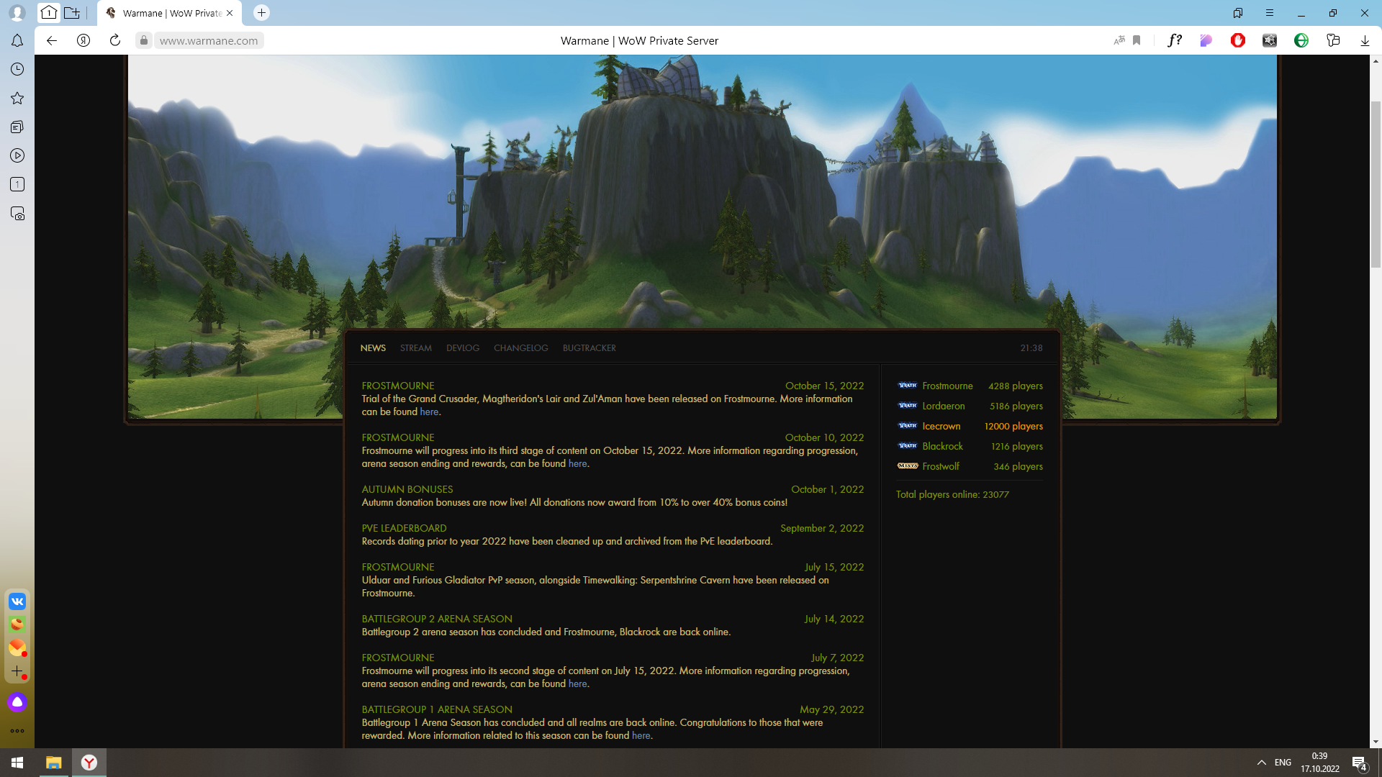
Task: Click Total players online: 23077 text
Action: tap(952, 495)
